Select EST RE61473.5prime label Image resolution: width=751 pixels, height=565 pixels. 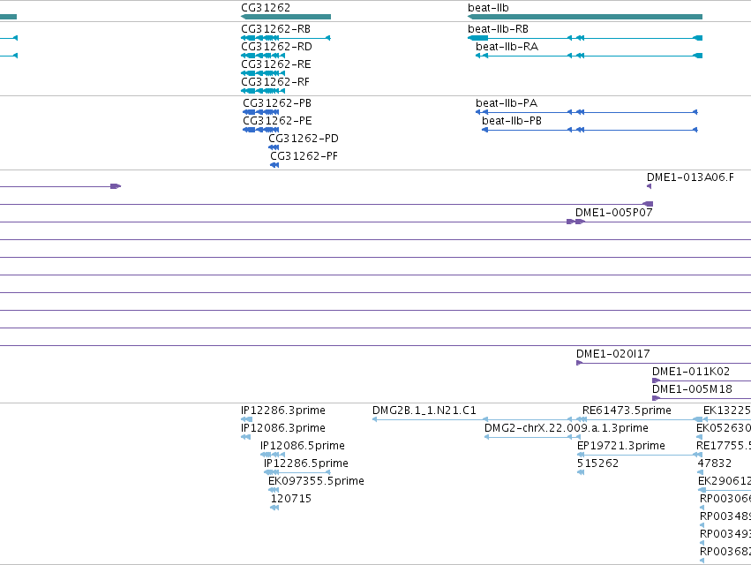pos(627,411)
